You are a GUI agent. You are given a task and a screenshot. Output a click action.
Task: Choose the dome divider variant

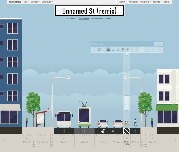pos(137,50)
